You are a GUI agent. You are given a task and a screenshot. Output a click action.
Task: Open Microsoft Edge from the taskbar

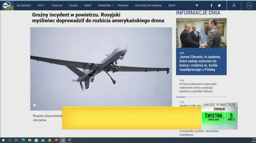pyautogui.click(x=23, y=140)
